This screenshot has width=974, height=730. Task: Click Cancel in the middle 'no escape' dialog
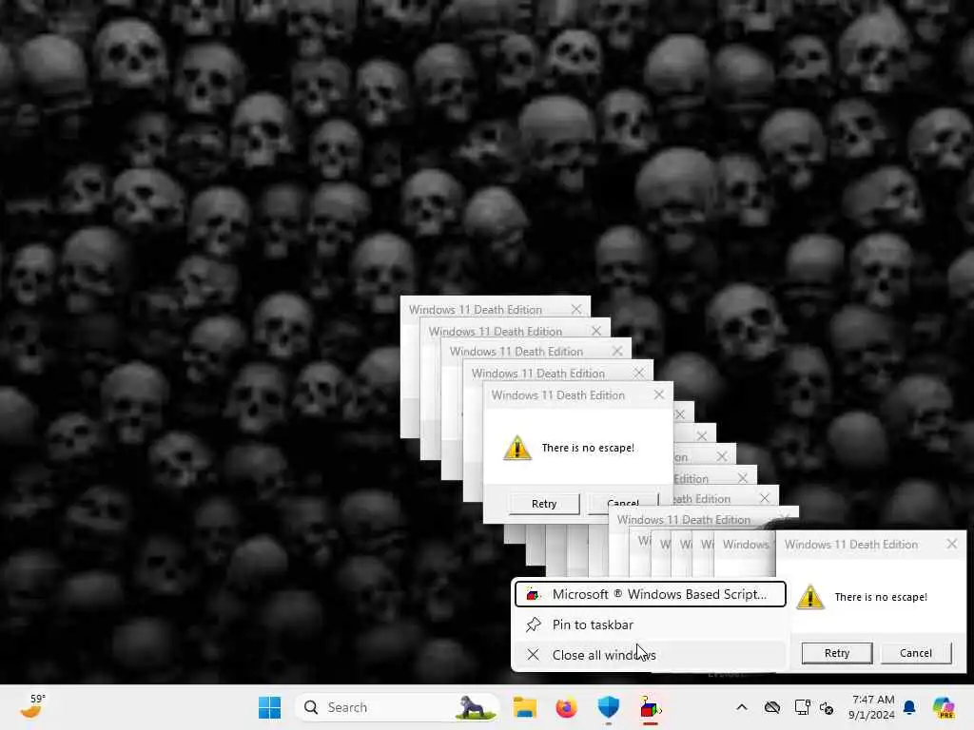pyautogui.click(x=623, y=504)
